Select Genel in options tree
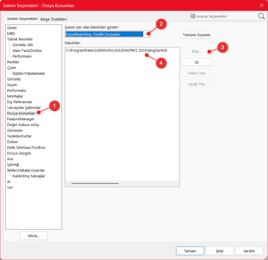The width and height of the screenshot is (268, 260). (x=12, y=28)
